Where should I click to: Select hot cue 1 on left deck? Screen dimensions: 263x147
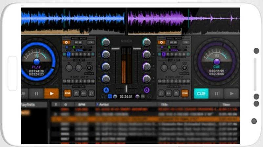69,55
